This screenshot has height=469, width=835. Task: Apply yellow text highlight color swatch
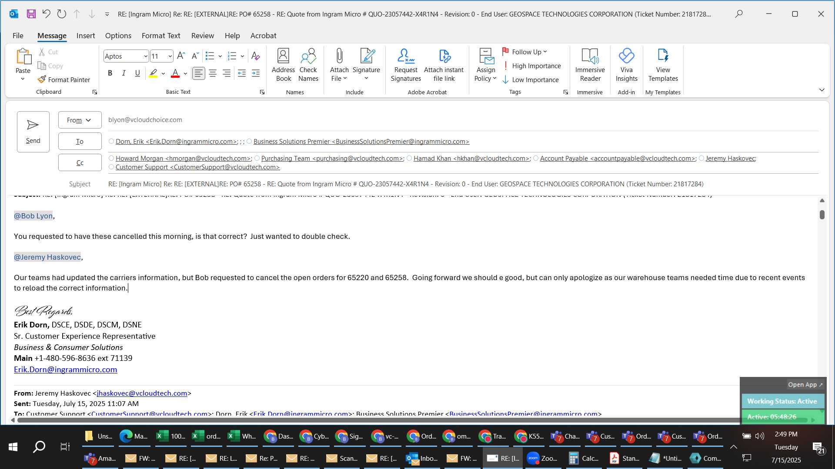pos(153,73)
